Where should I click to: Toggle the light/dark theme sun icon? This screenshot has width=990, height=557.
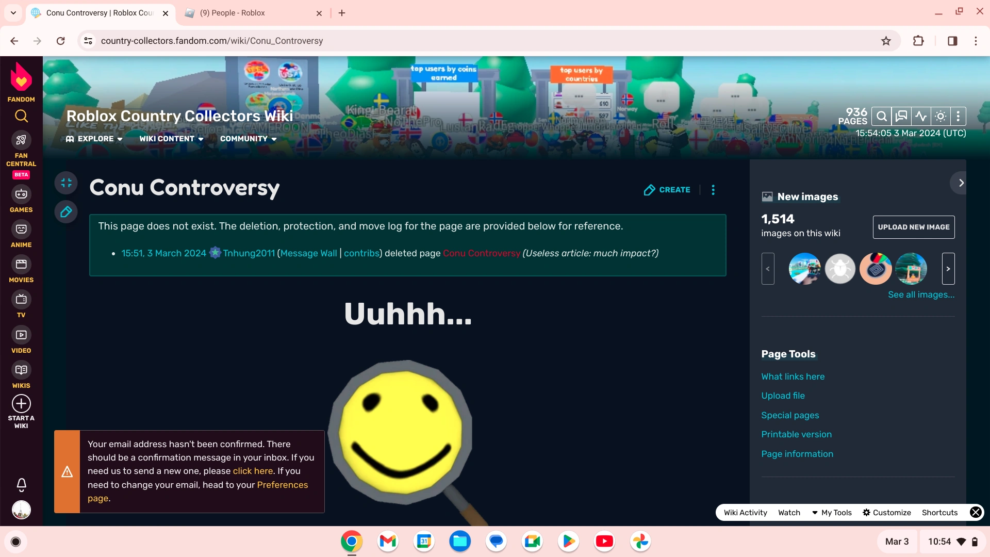940,117
